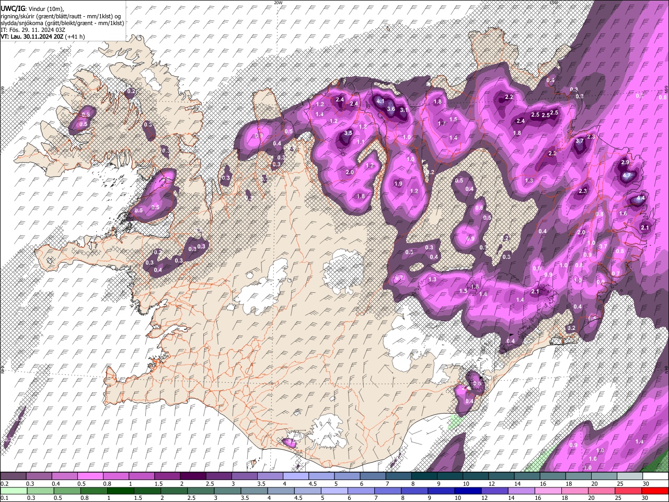The image size is (669, 502).
Task: Select the darkest green 1–1.5 lower legend swatch
Action: coord(120,490)
